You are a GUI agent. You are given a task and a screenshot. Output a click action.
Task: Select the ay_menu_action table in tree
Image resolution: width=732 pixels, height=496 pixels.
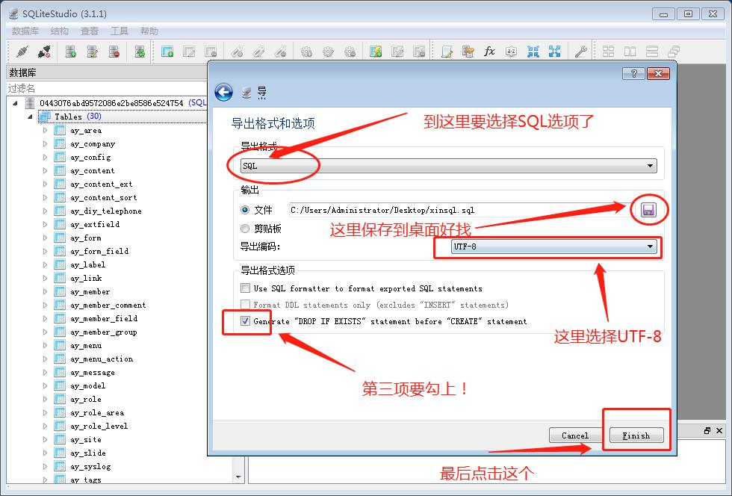pos(102,359)
